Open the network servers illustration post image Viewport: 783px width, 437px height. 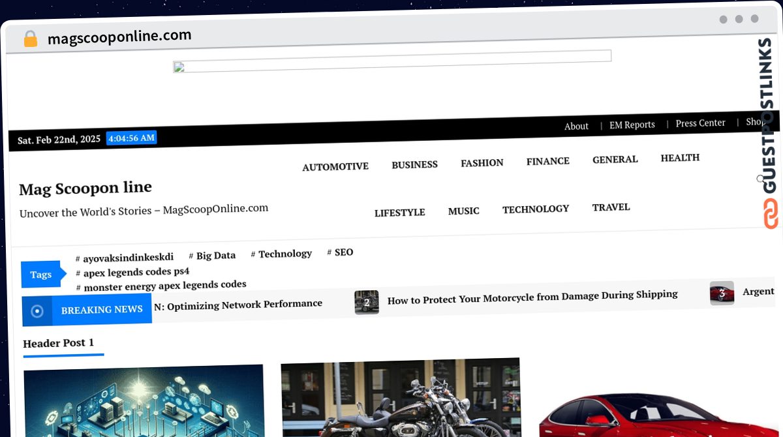point(144,400)
